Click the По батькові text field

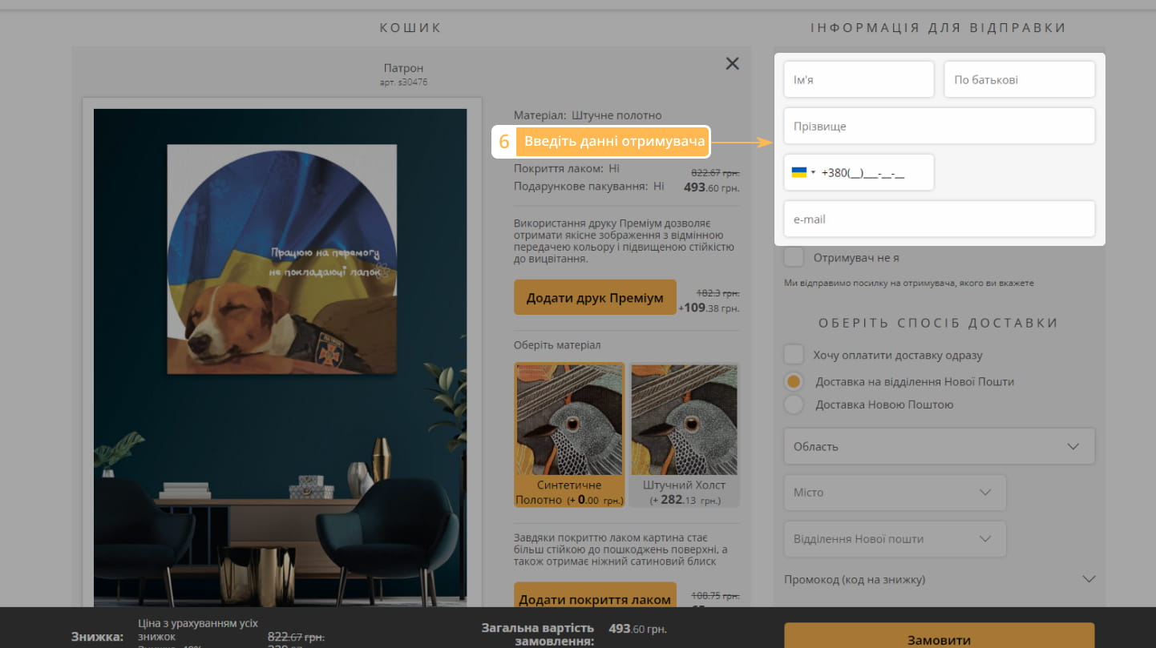1019,80
